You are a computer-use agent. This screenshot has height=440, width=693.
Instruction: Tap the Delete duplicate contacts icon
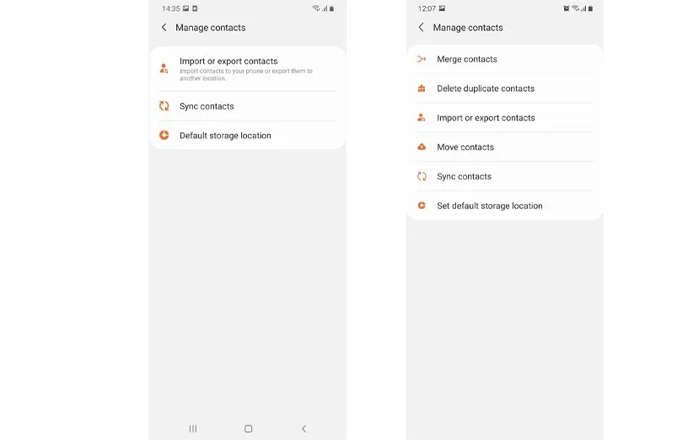tap(422, 89)
